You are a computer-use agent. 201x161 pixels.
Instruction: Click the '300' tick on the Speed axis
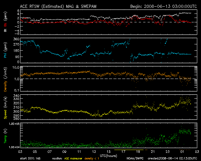16,111
